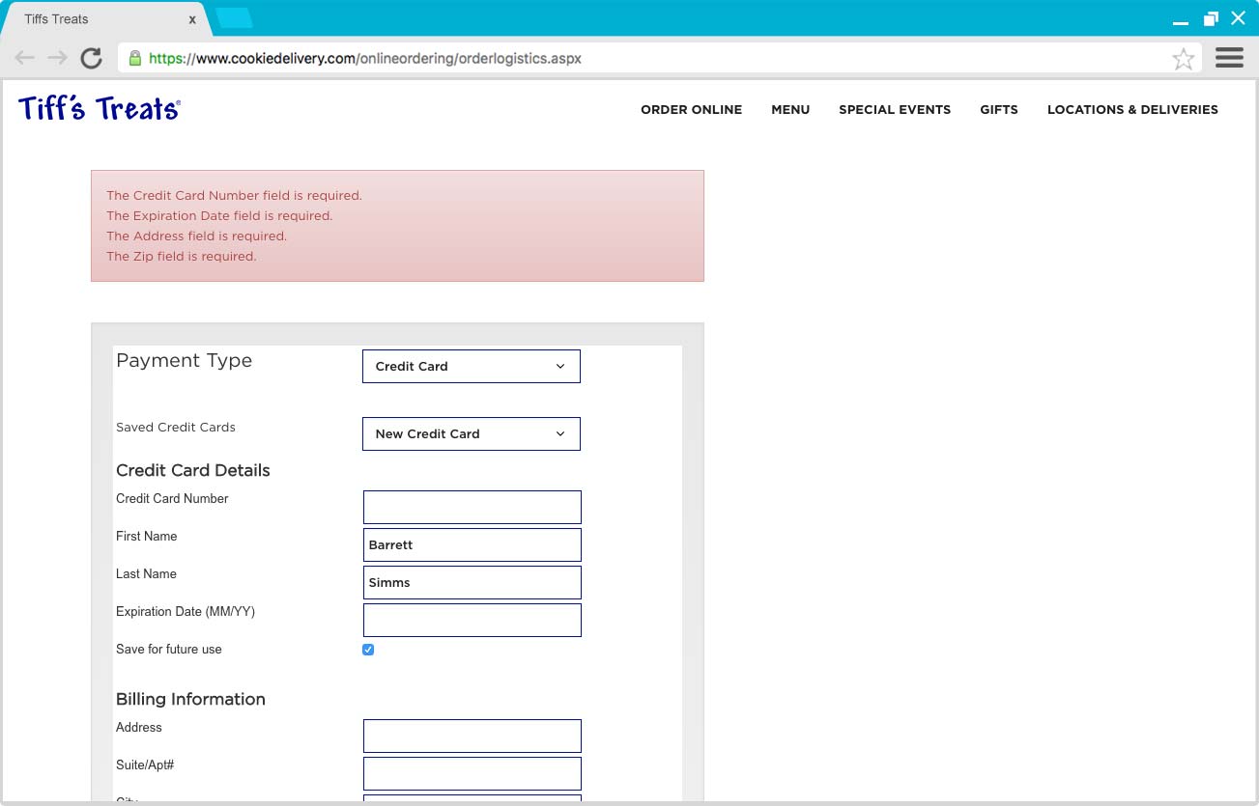Open the Payment Type dropdown

471,367
